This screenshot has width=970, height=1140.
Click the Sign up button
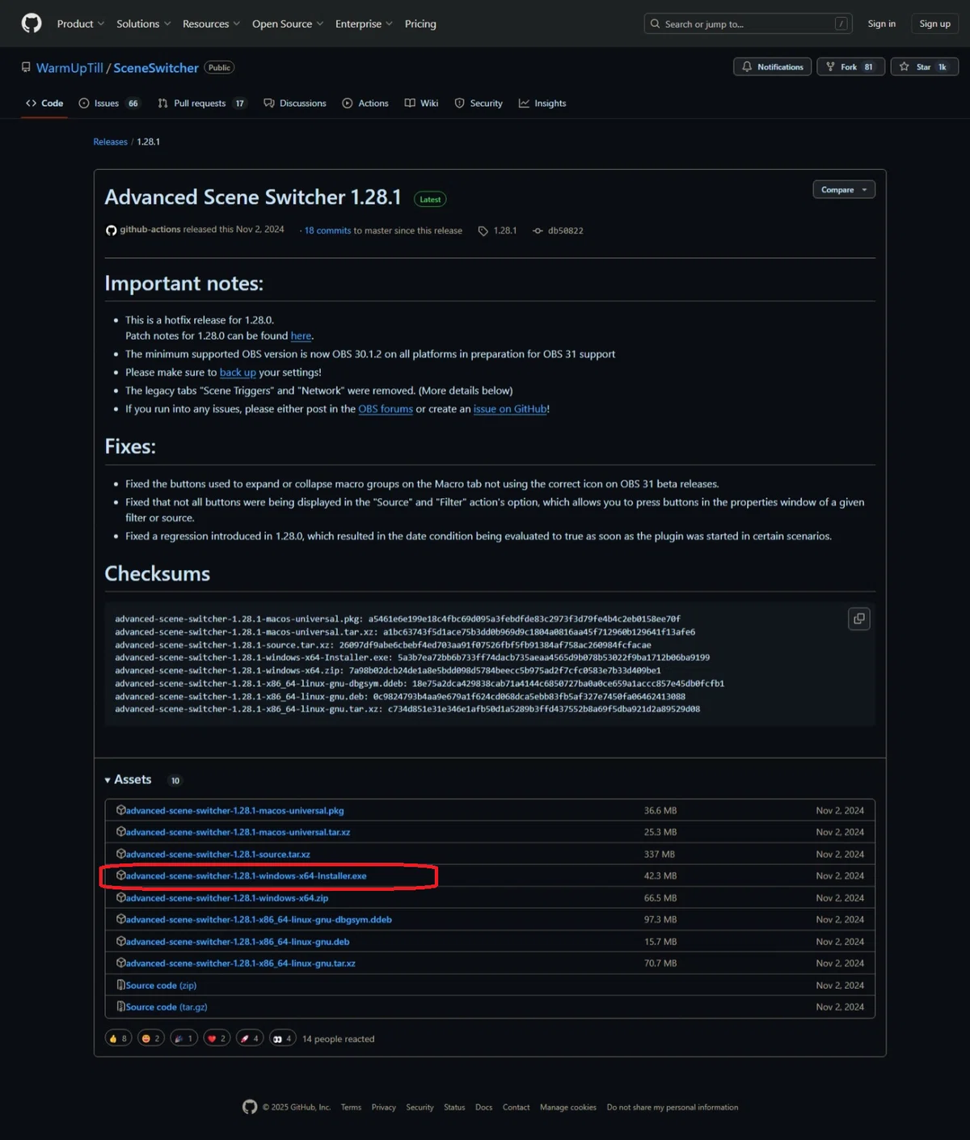(934, 24)
